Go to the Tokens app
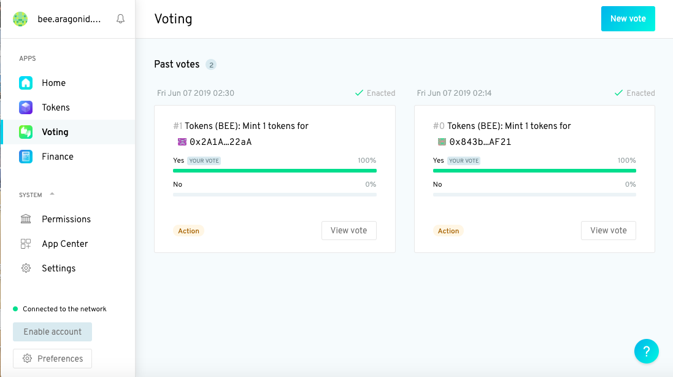The width and height of the screenshot is (673, 377). pos(68,107)
